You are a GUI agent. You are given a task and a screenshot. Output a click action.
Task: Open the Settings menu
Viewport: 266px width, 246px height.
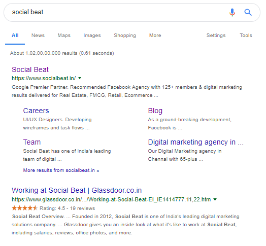[216, 36]
